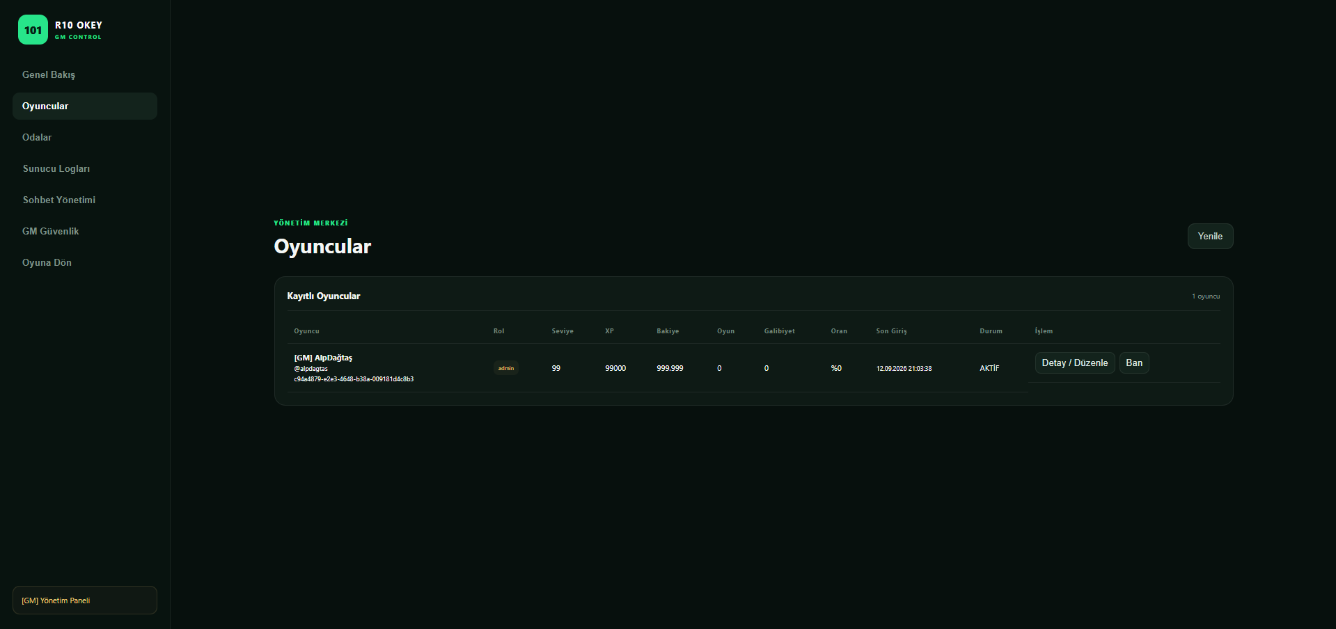Select Oyuncular in the sidebar
Image resolution: width=1336 pixels, height=629 pixels.
pyautogui.click(x=85, y=106)
